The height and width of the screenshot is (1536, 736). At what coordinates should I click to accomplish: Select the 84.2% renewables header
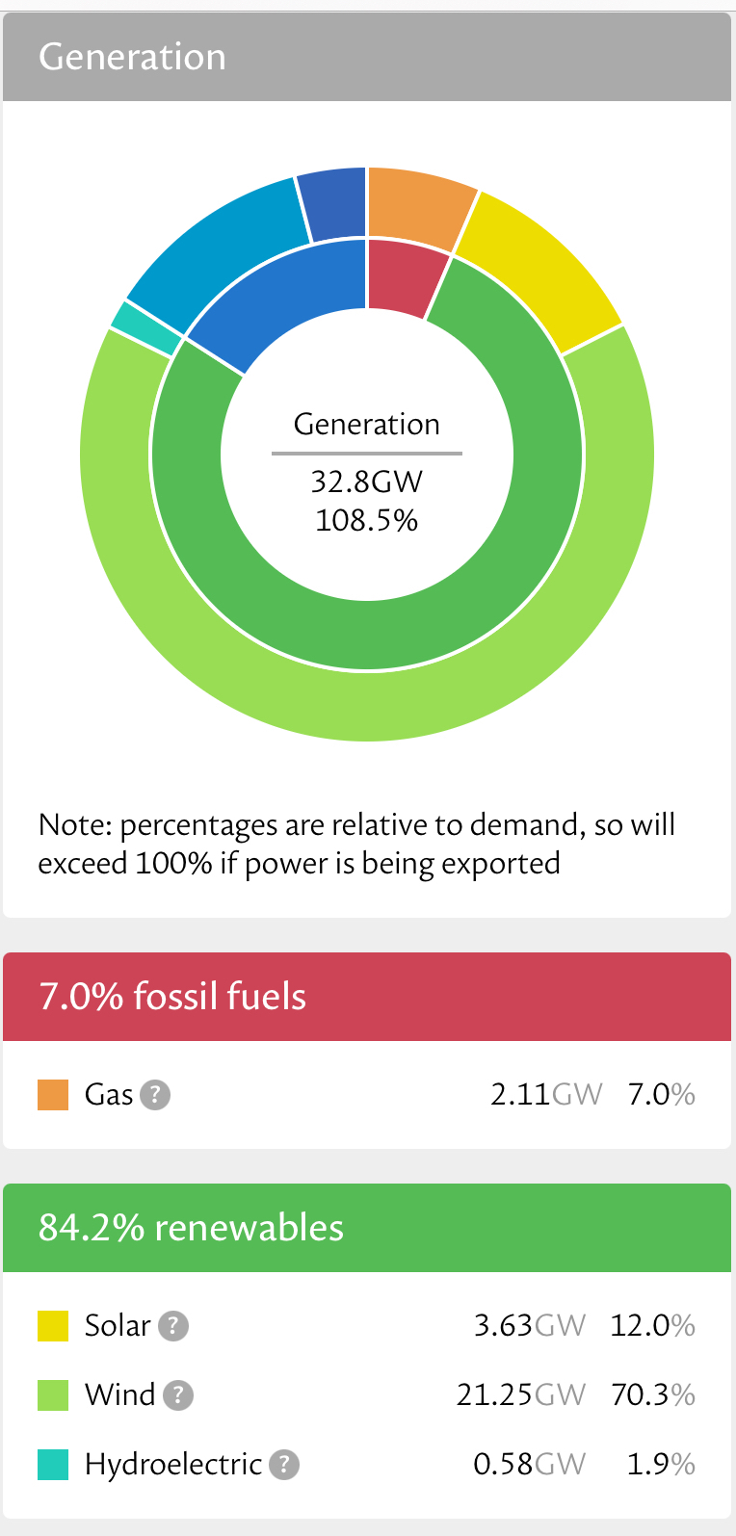click(x=367, y=1228)
